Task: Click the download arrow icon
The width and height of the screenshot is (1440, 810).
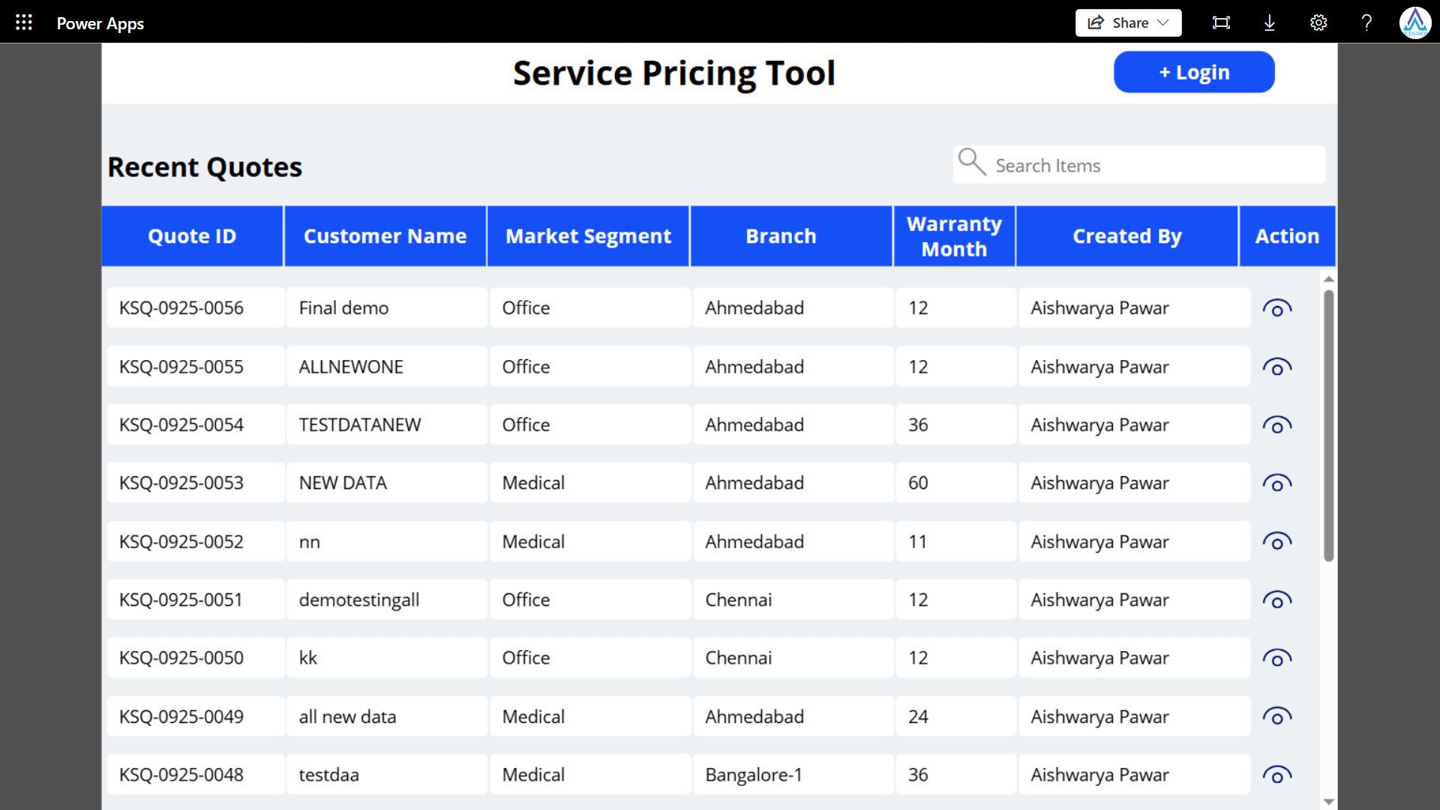Action: pyautogui.click(x=1270, y=22)
